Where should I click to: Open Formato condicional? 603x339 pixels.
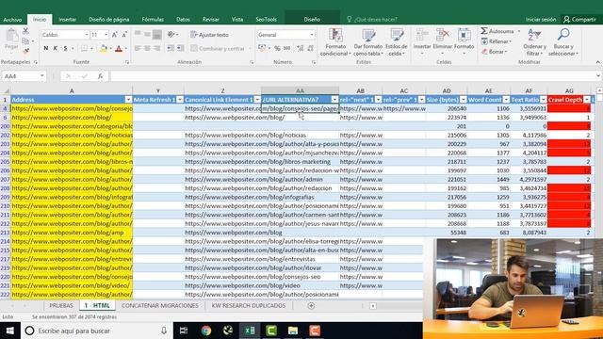pyautogui.click(x=335, y=42)
